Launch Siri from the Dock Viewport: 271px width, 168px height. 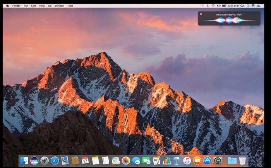coord(34,161)
